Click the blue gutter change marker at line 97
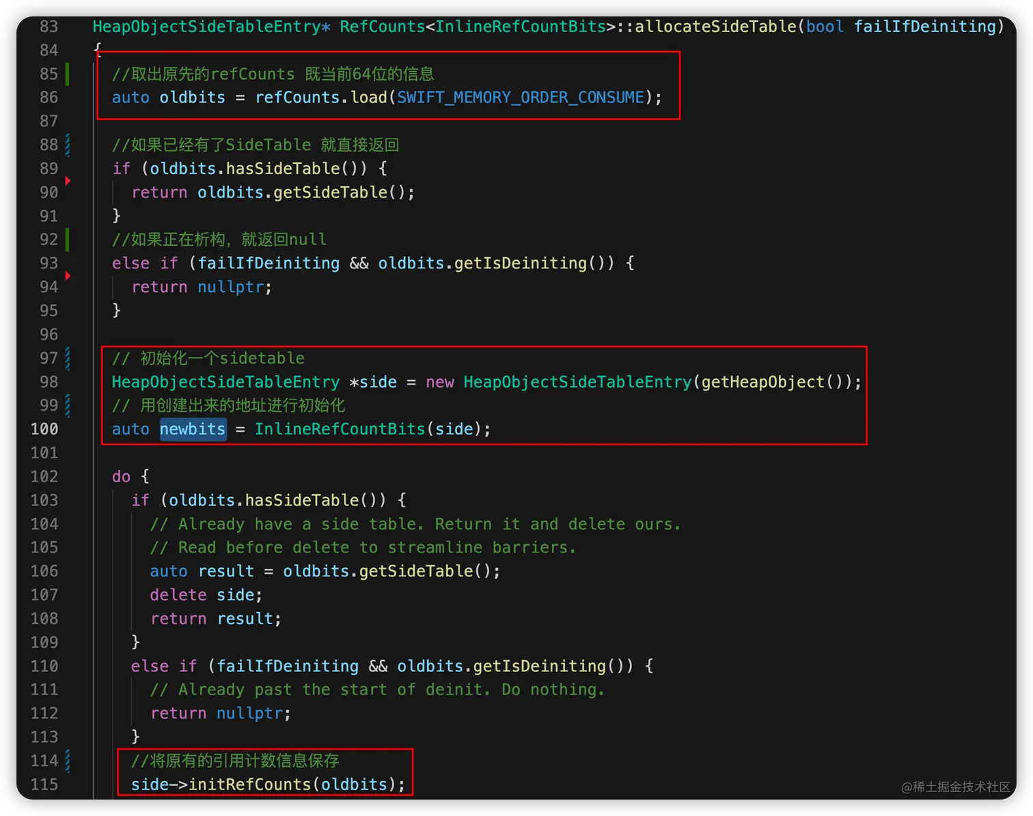This screenshot has height=816, width=1033. (67, 358)
